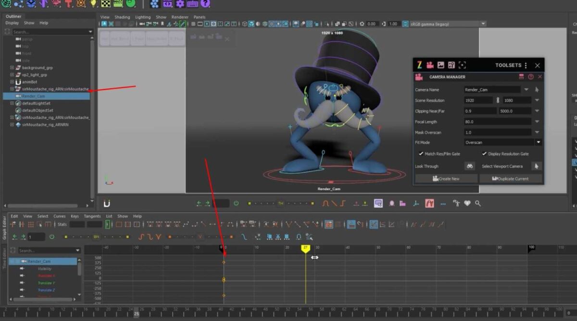This screenshot has width=577, height=321.
Task: Click the Zurbrigg Z icon in the Toolsets window
Action: point(420,65)
